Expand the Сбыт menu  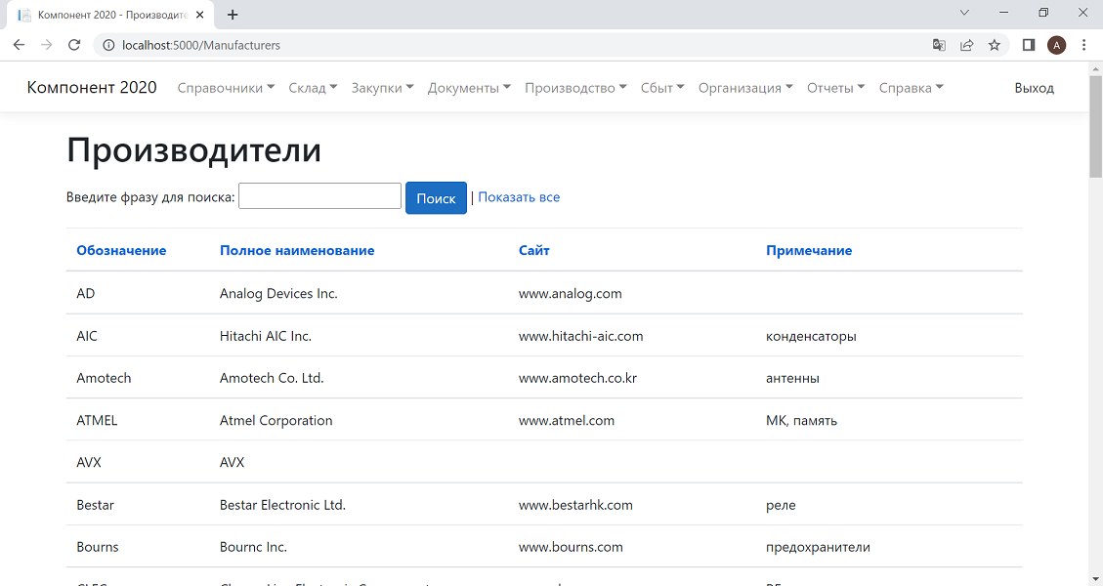662,88
